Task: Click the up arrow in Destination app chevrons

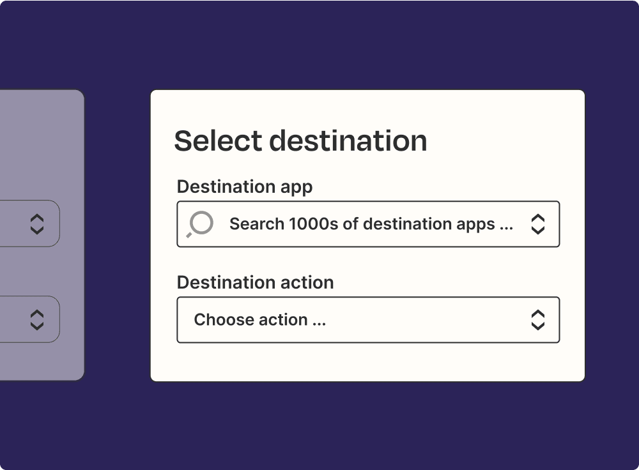Action: coord(538,218)
